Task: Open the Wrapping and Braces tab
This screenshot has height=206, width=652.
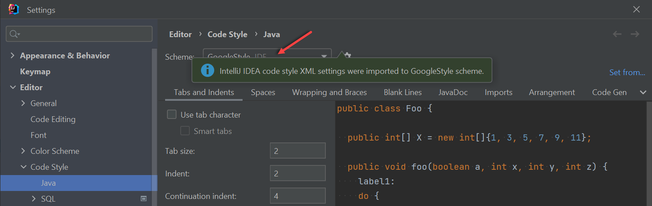Action: pos(329,92)
